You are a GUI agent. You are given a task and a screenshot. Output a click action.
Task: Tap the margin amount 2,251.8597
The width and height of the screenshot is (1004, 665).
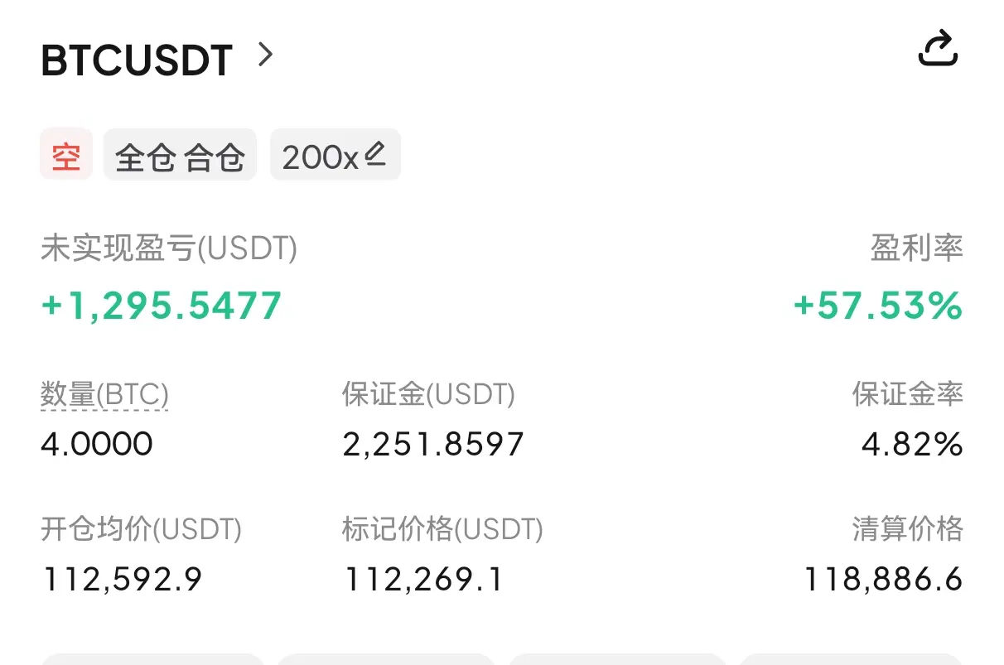[x=433, y=445]
